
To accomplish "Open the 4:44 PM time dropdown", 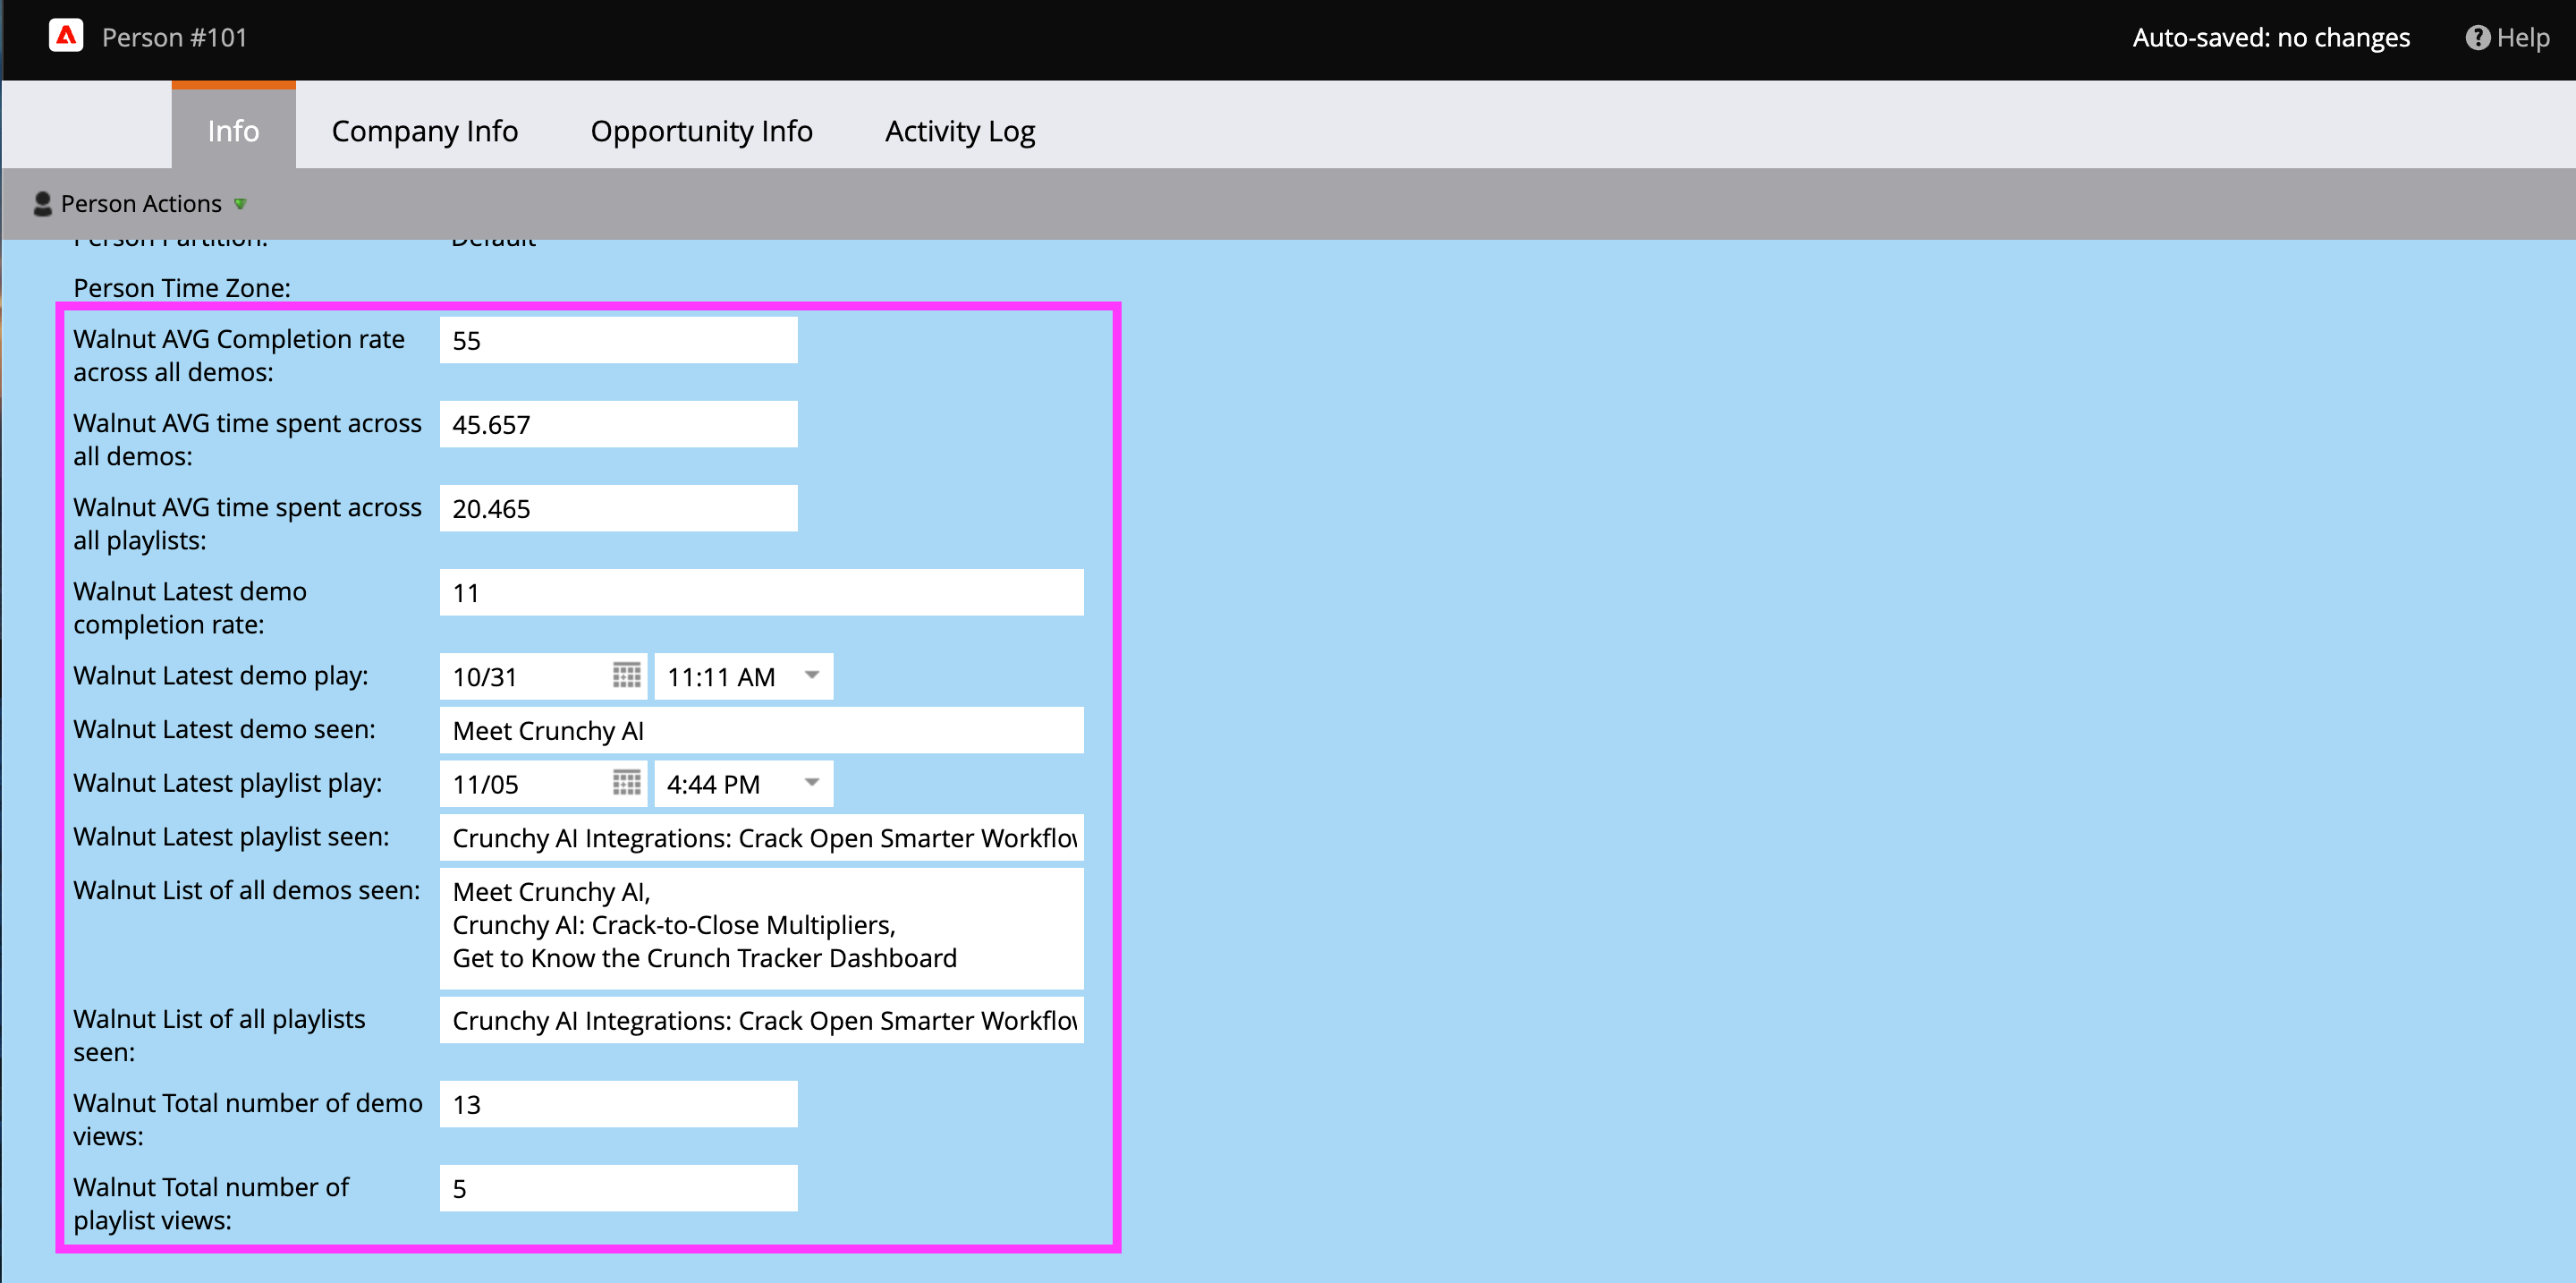I will tap(812, 783).
